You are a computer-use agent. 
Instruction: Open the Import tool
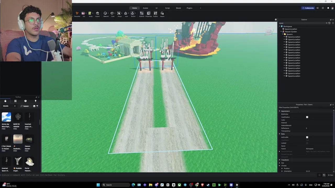(x=97, y=13)
